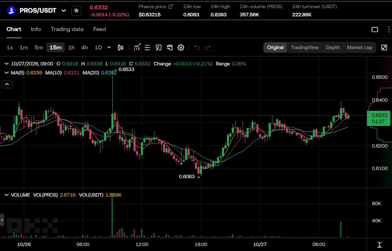392x251 pixels.
Task: Undo the last chart action
Action: (197, 47)
